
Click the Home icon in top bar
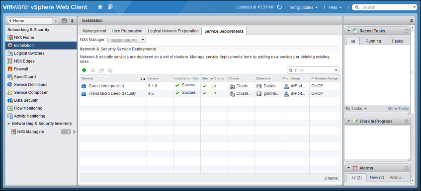[x=100, y=7]
